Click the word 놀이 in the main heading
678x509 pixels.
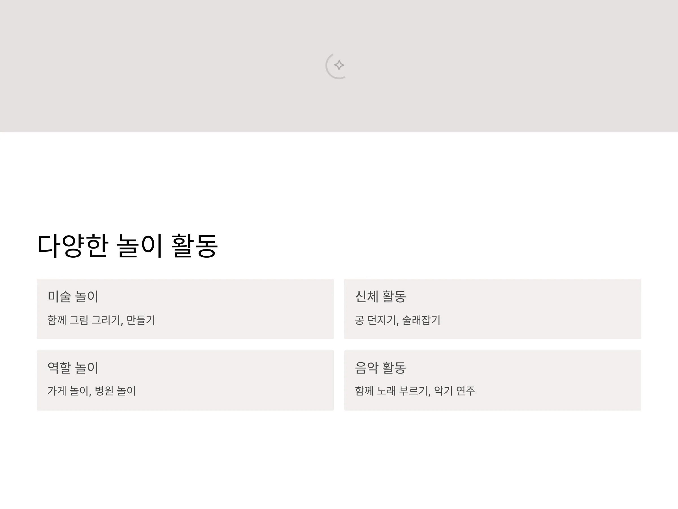coord(140,245)
